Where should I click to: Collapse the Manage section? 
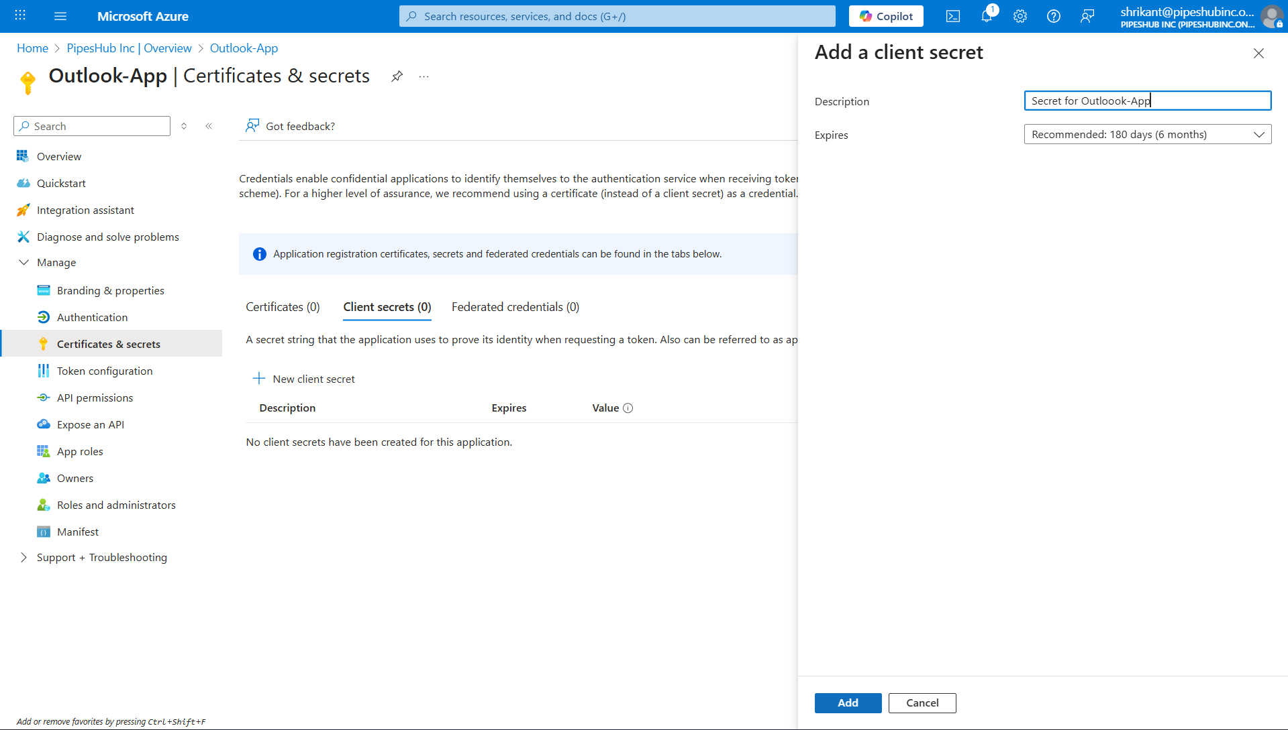coord(24,262)
